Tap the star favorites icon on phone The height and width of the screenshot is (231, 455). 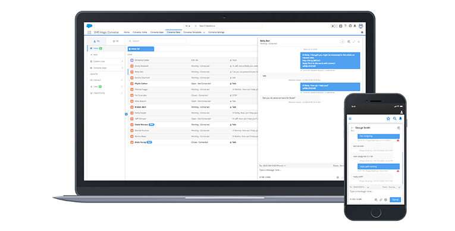(388, 119)
